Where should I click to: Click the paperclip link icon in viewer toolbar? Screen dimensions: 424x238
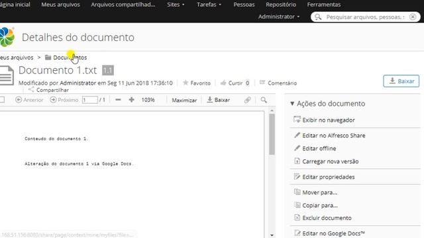[247, 100]
